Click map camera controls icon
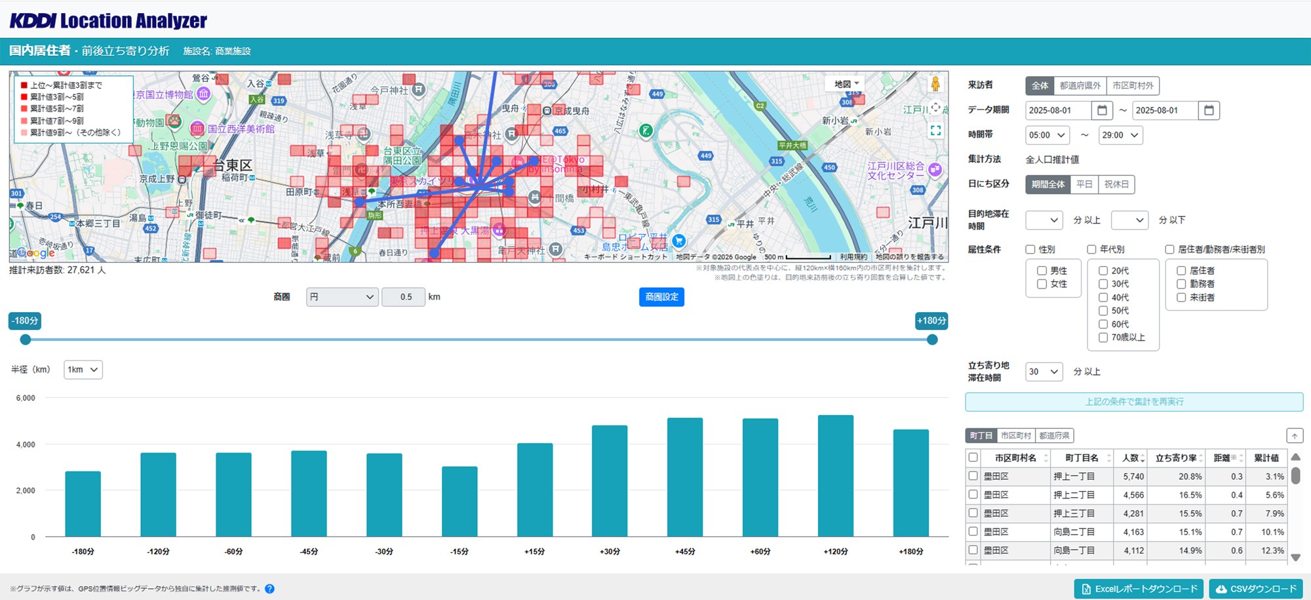The width and height of the screenshot is (1311, 600). [935, 108]
